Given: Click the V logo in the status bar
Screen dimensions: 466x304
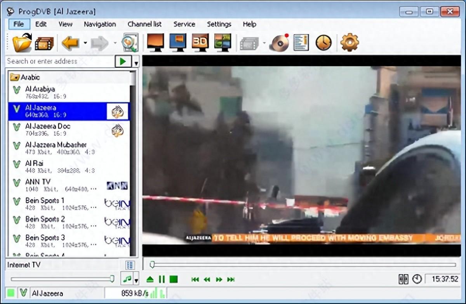Looking at the screenshot, I should [23, 293].
